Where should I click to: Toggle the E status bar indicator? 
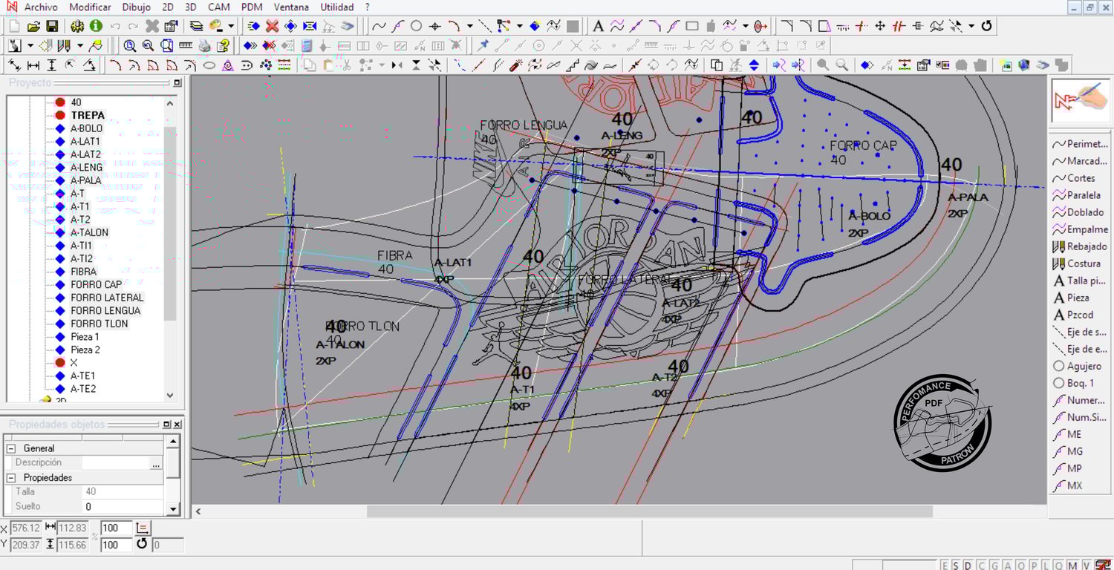pyautogui.click(x=945, y=566)
